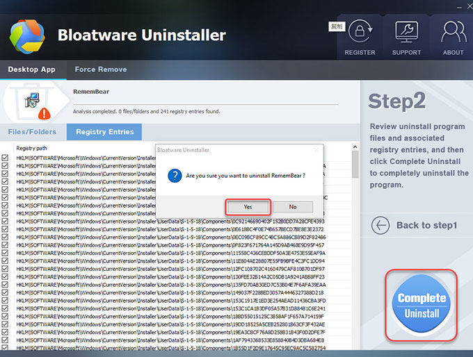473x357 pixels.
Task: Click the question mark icon in dialog
Action: pyautogui.click(x=175, y=176)
